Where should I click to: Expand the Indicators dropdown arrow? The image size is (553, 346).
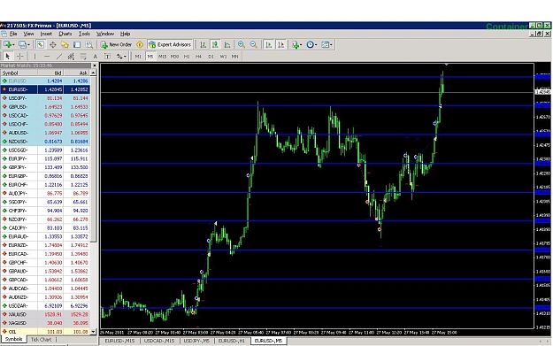coord(301,45)
